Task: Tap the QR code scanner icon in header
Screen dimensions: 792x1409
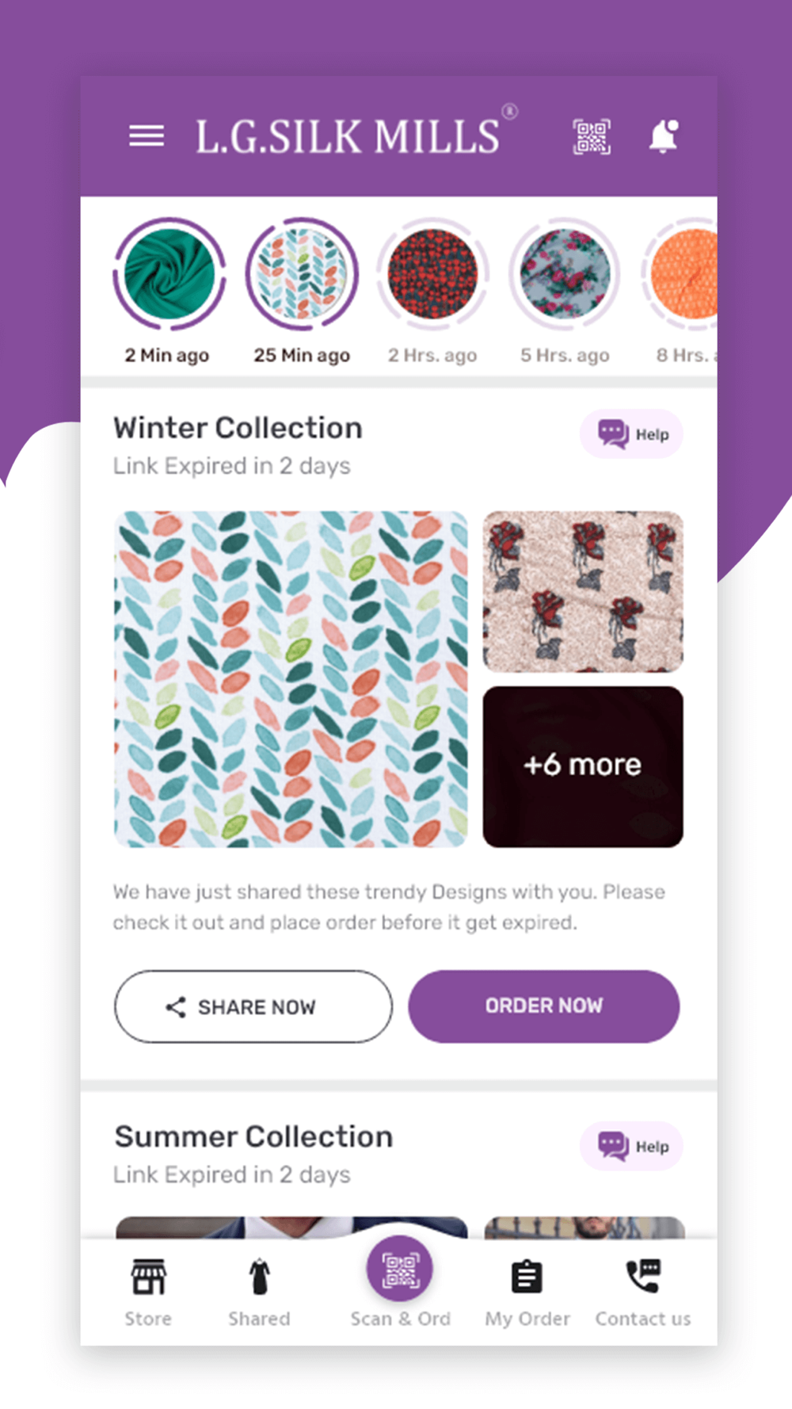Action: 592,137
